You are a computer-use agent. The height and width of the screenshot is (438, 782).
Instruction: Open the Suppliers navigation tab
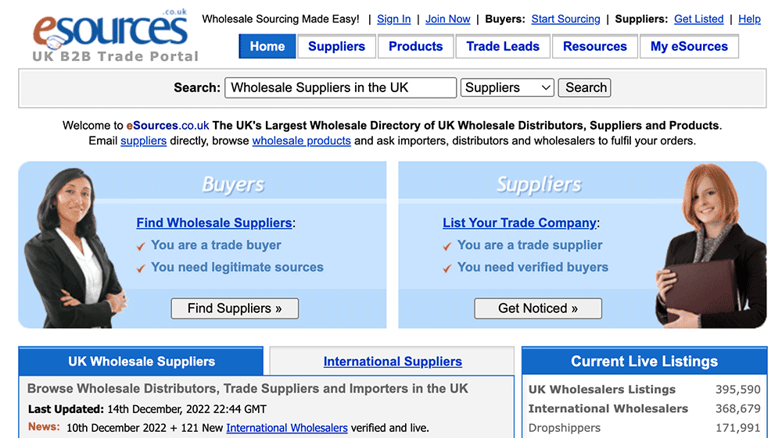click(x=336, y=47)
